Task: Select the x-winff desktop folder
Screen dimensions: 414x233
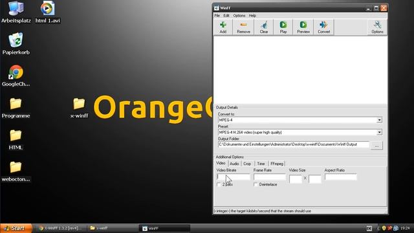Action: pos(79,108)
